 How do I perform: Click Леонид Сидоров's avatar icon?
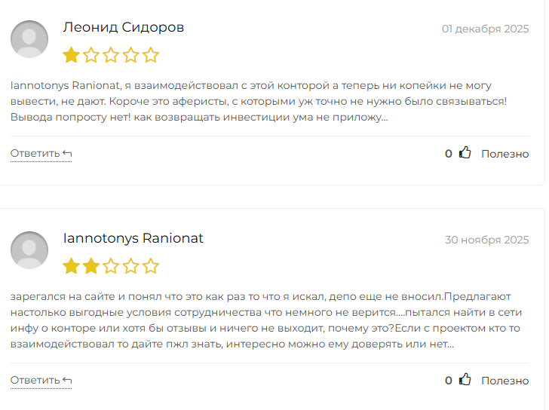(x=29, y=39)
